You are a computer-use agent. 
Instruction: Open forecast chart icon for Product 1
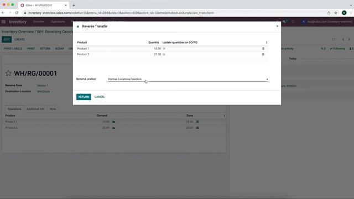coord(114,122)
